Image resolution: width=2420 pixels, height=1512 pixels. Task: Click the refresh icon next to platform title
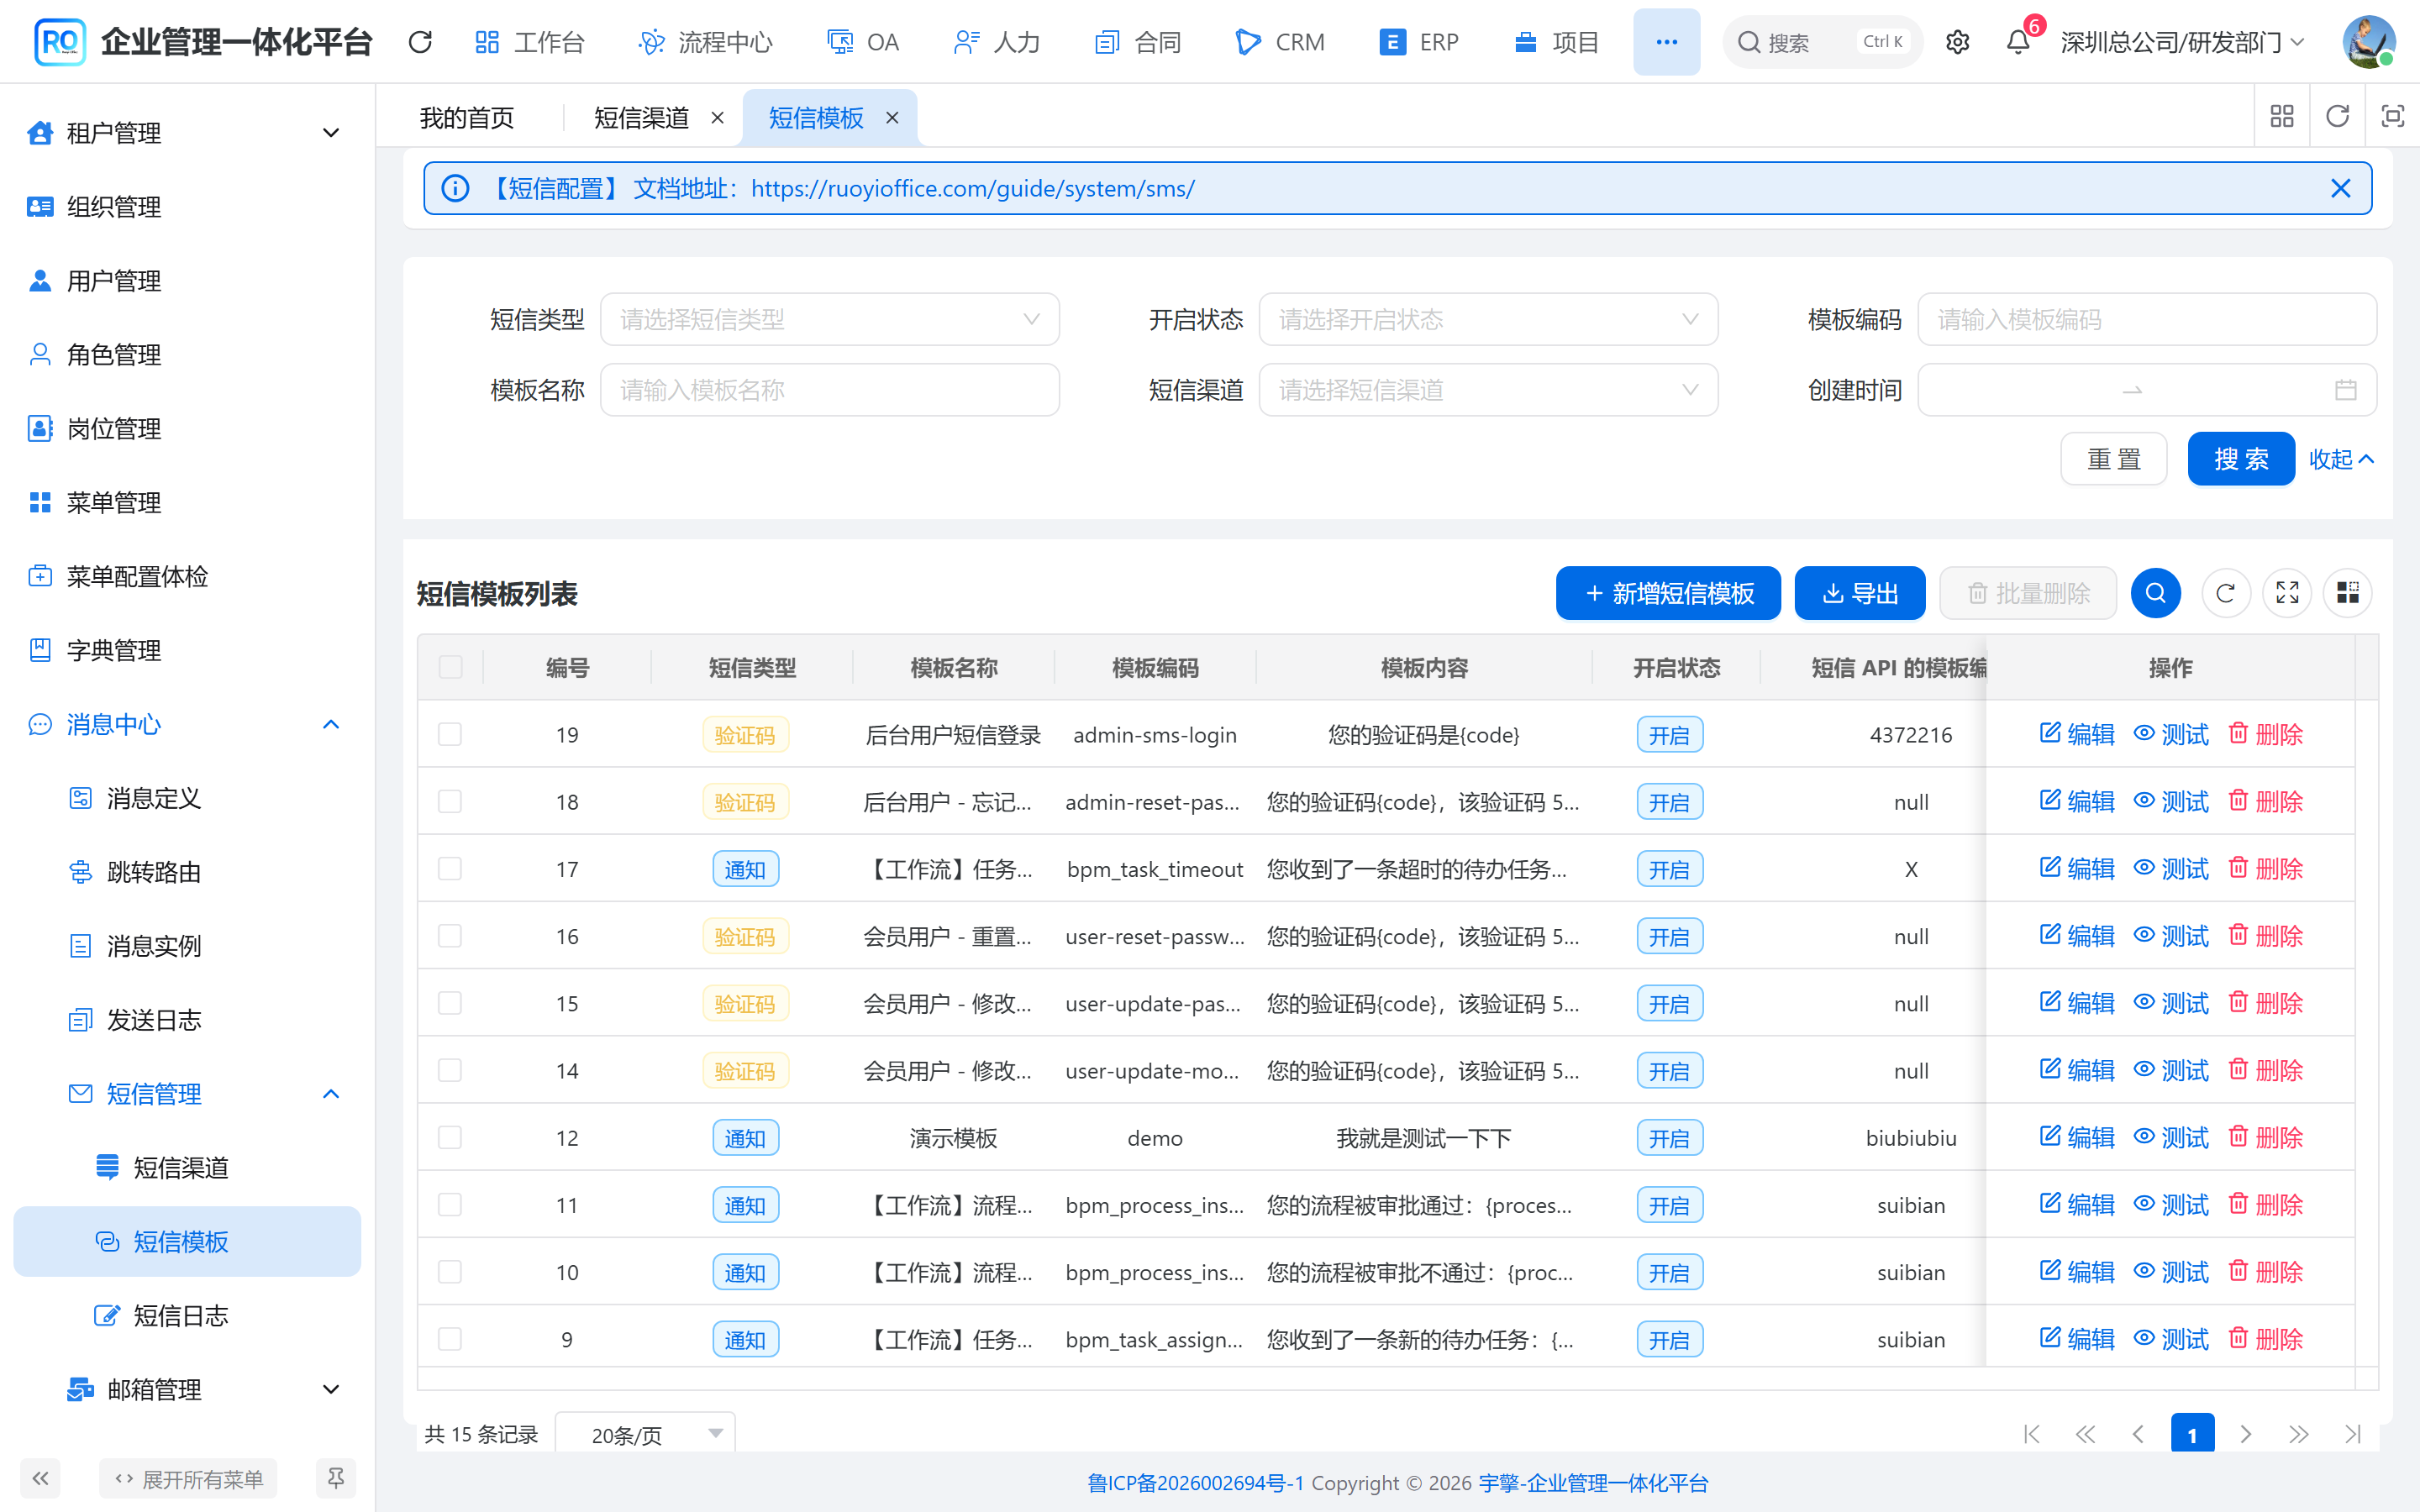coord(420,42)
